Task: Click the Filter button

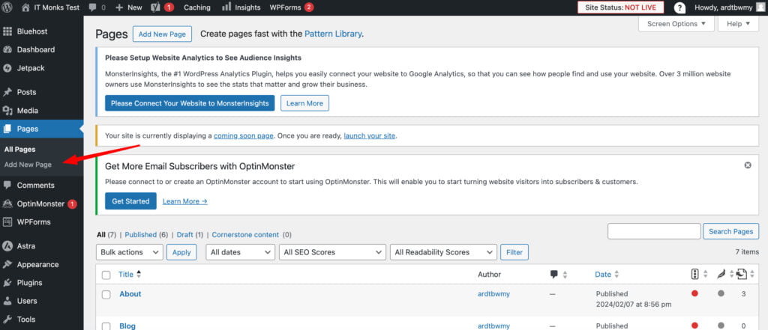Action: (x=514, y=252)
